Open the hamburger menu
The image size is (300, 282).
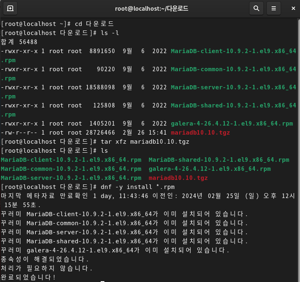[x=274, y=8]
